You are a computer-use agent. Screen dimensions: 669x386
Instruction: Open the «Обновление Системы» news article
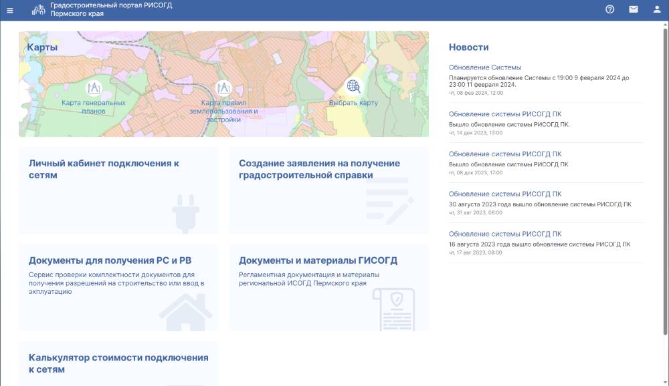point(486,67)
